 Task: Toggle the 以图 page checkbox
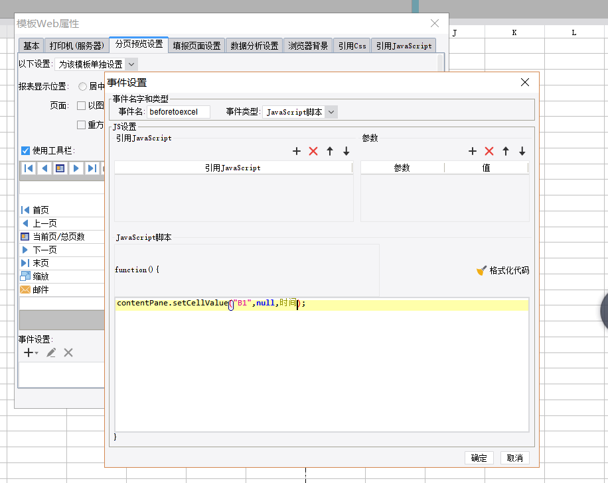click(x=81, y=105)
